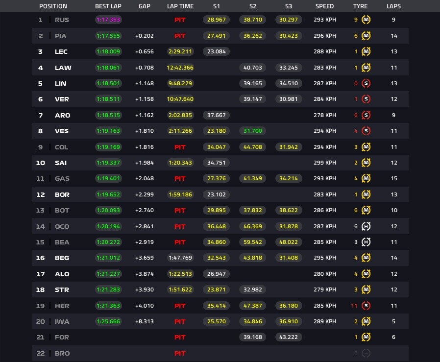Click the soft tyre icon for VER
This screenshot has width=440, height=362.
[366, 99]
